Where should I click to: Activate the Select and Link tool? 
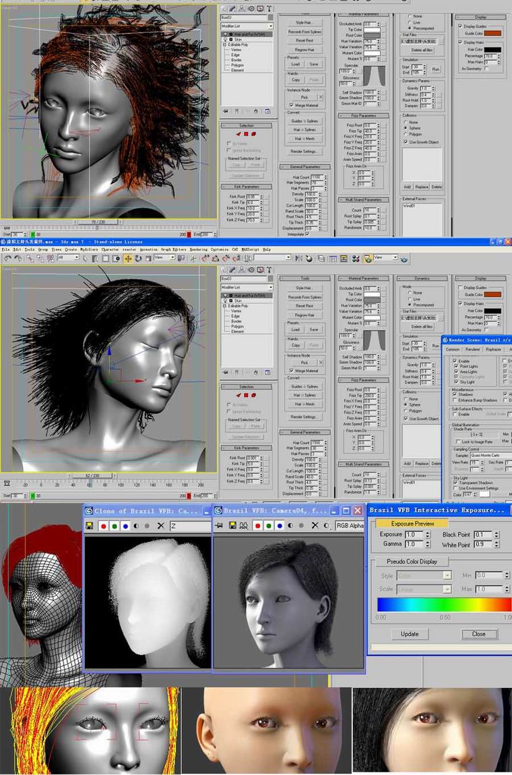(x=30, y=258)
